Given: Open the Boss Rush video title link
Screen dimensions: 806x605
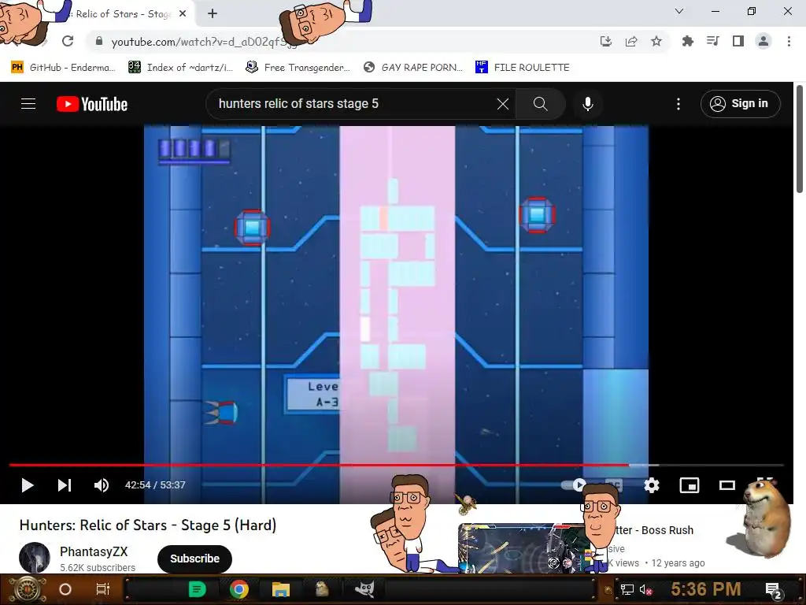Looking at the screenshot, I should (656, 530).
